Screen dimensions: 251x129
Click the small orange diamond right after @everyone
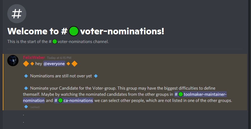pos(68,64)
